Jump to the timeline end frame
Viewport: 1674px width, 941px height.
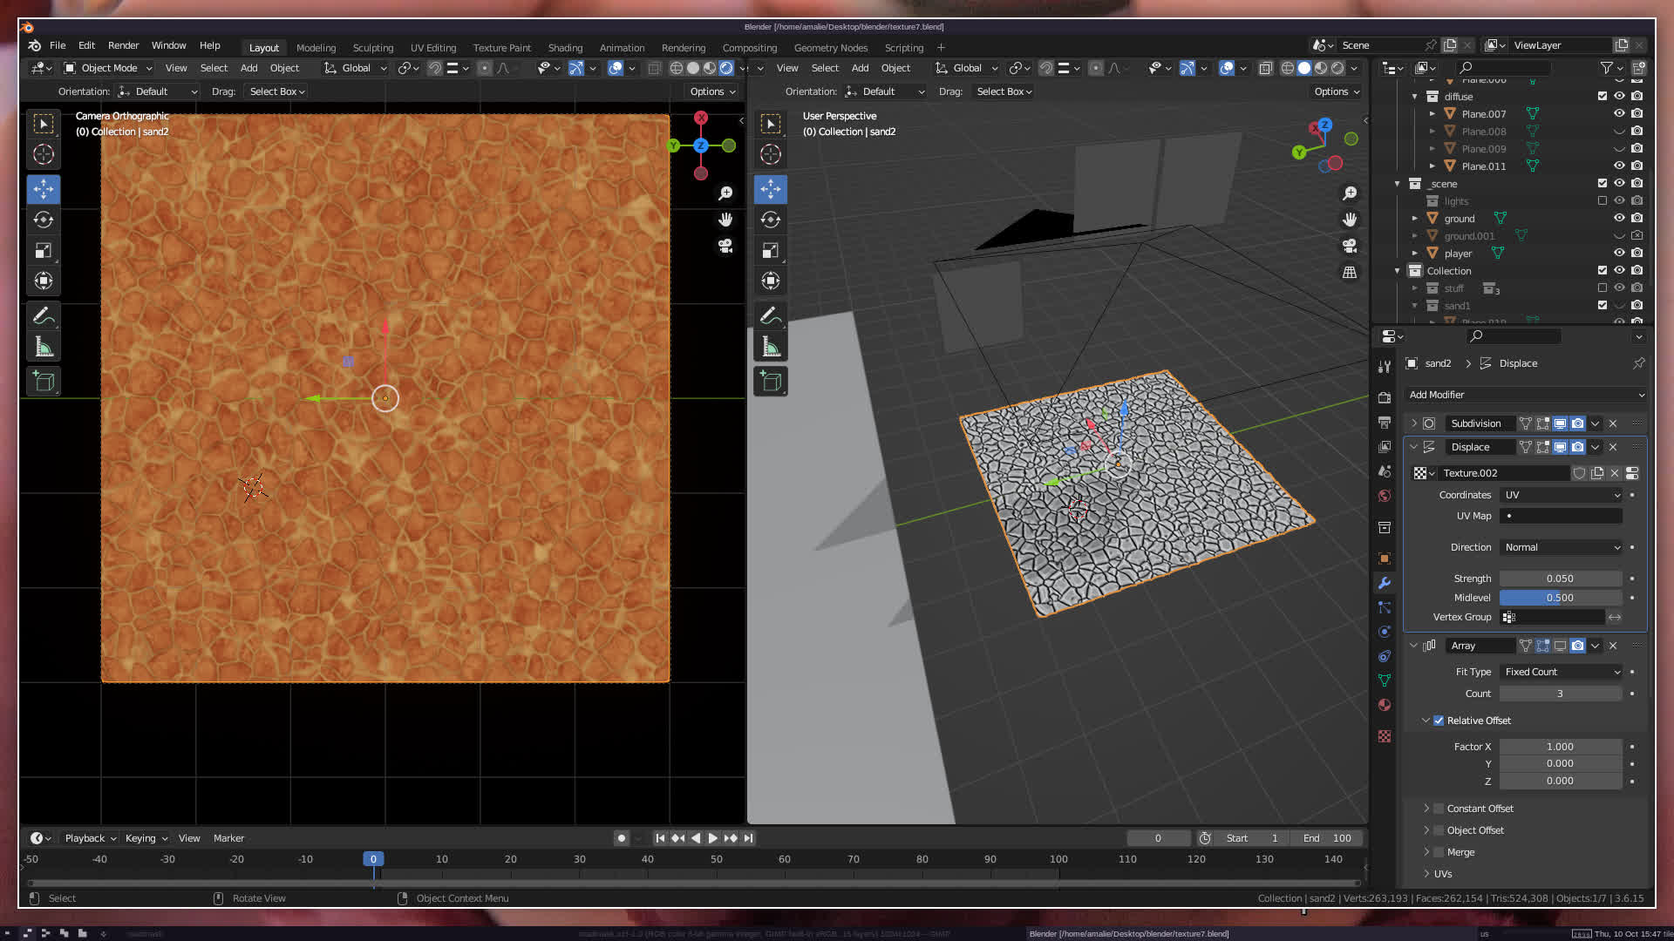point(748,838)
